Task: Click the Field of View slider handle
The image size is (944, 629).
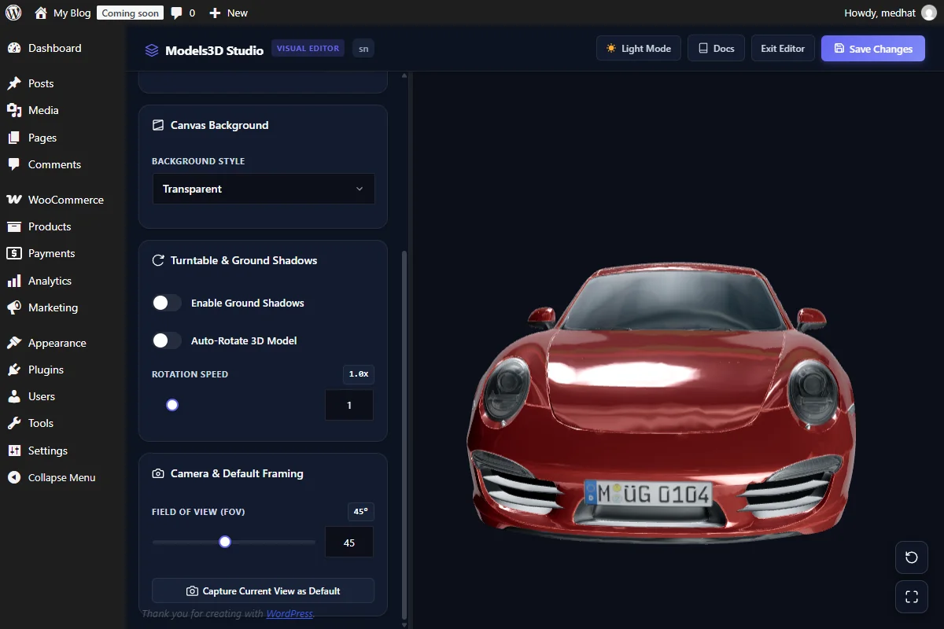Action: click(x=225, y=542)
